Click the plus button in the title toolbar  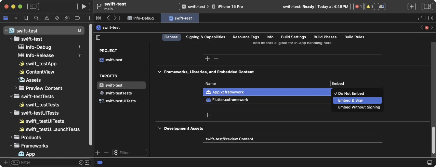point(412,7)
